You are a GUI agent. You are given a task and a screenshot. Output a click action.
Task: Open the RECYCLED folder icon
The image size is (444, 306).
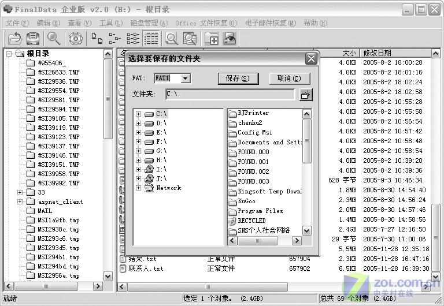232,221
